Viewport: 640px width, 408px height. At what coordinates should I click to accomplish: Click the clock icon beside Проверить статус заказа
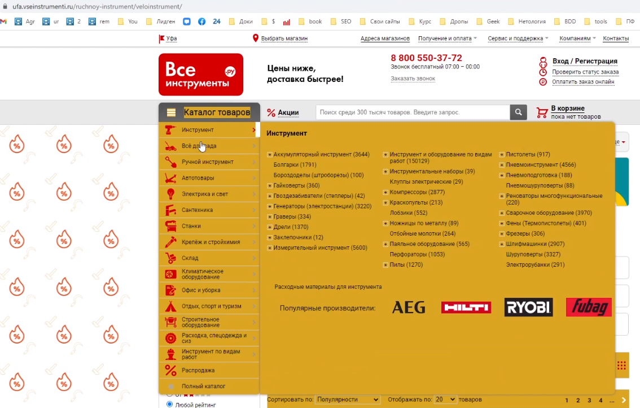543,72
